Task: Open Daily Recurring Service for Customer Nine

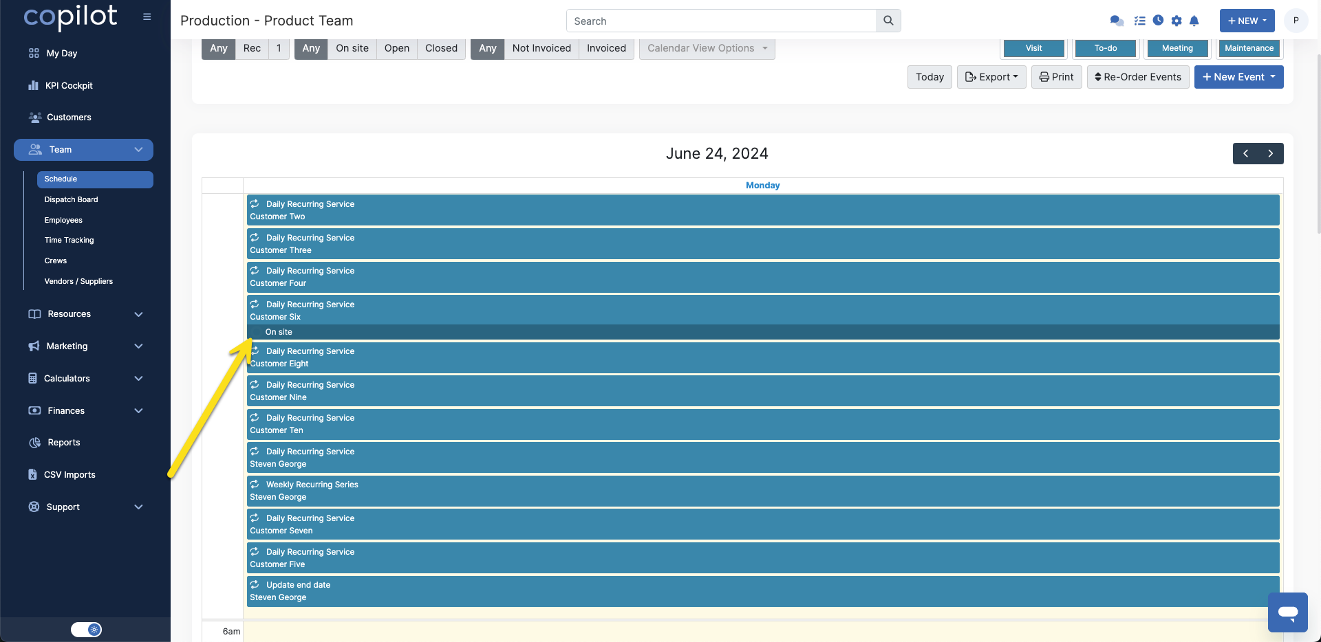Action: point(763,391)
